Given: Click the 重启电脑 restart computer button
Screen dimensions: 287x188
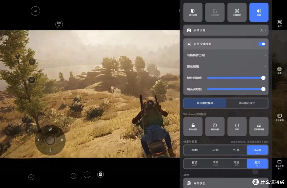Looking at the screenshot, I should (x=215, y=126).
